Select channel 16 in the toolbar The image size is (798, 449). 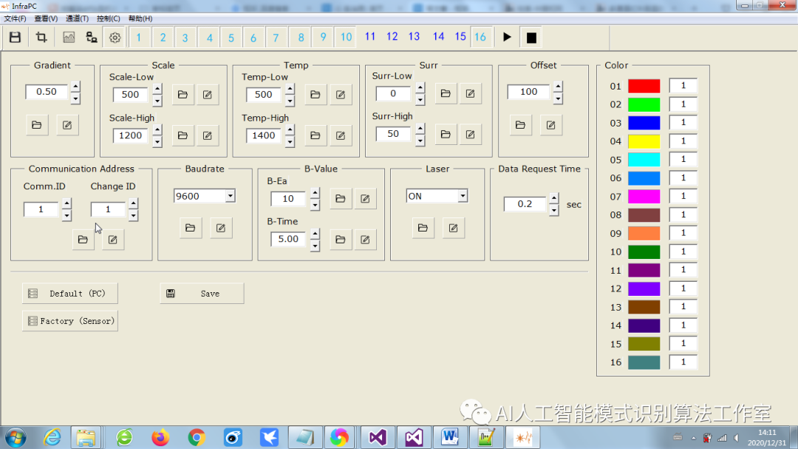point(480,37)
